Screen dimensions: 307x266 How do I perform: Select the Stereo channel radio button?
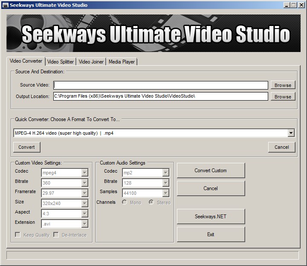(151, 202)
